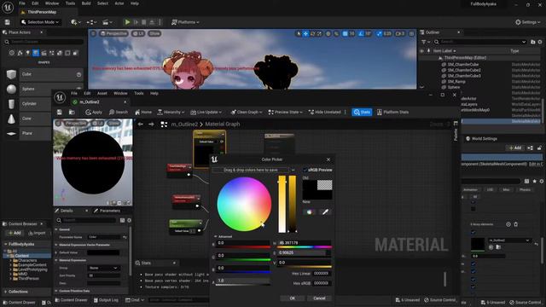Click Home in material editor toolbar
Image resolution: width=546 pixels, height=307 pixels.
[x=143, y=112]
